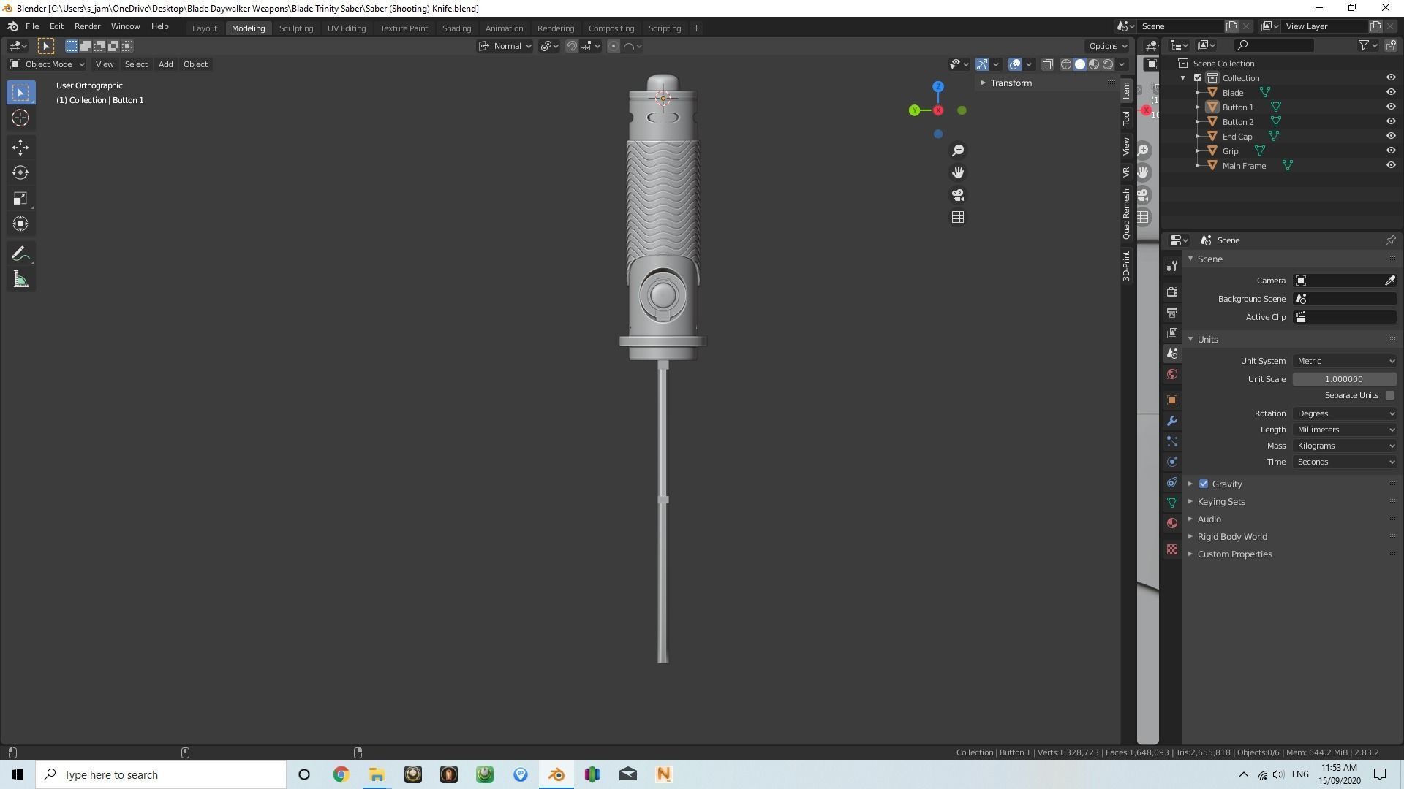The image size is (1404, 789).
Task: Hide the Blade object in outliner
Action: tap(1391, 93)
